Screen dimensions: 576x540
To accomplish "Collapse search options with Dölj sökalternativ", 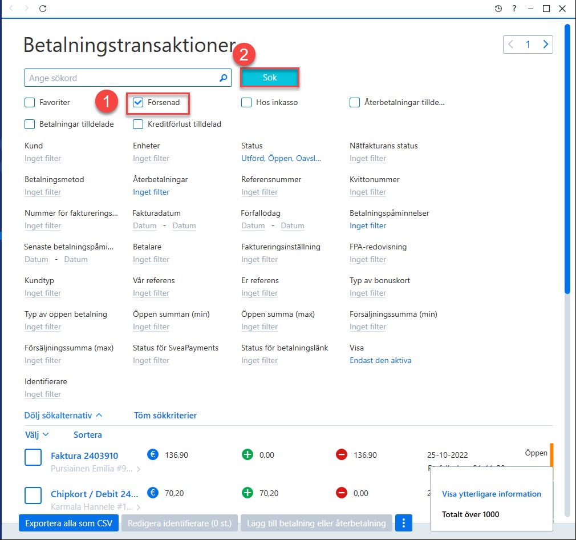I will (63, 416).
